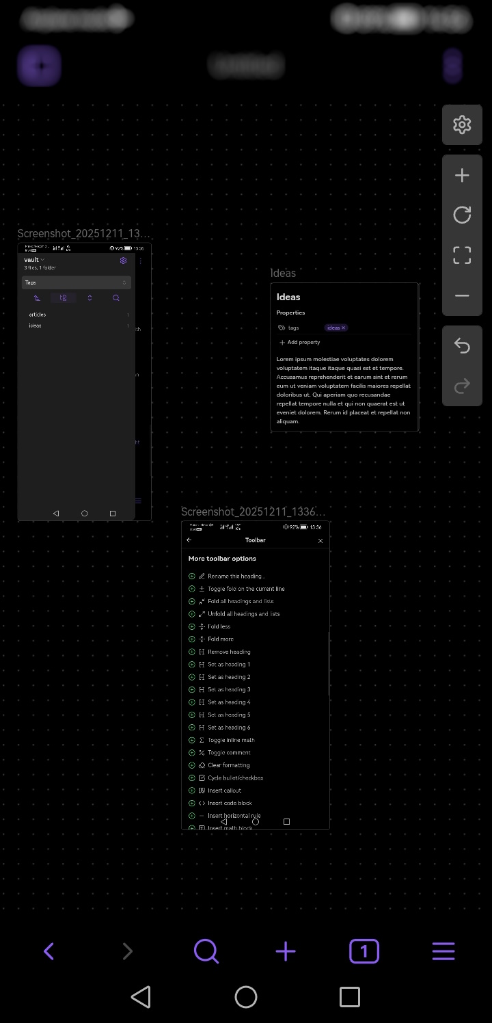The width and height of the screenshot is (492, 1023).
Task: Undo the last canvas action
Action: point(462,346)
